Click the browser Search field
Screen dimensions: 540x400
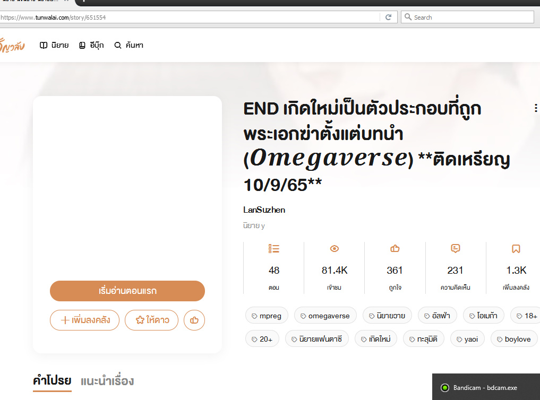(x=467, y=17)
